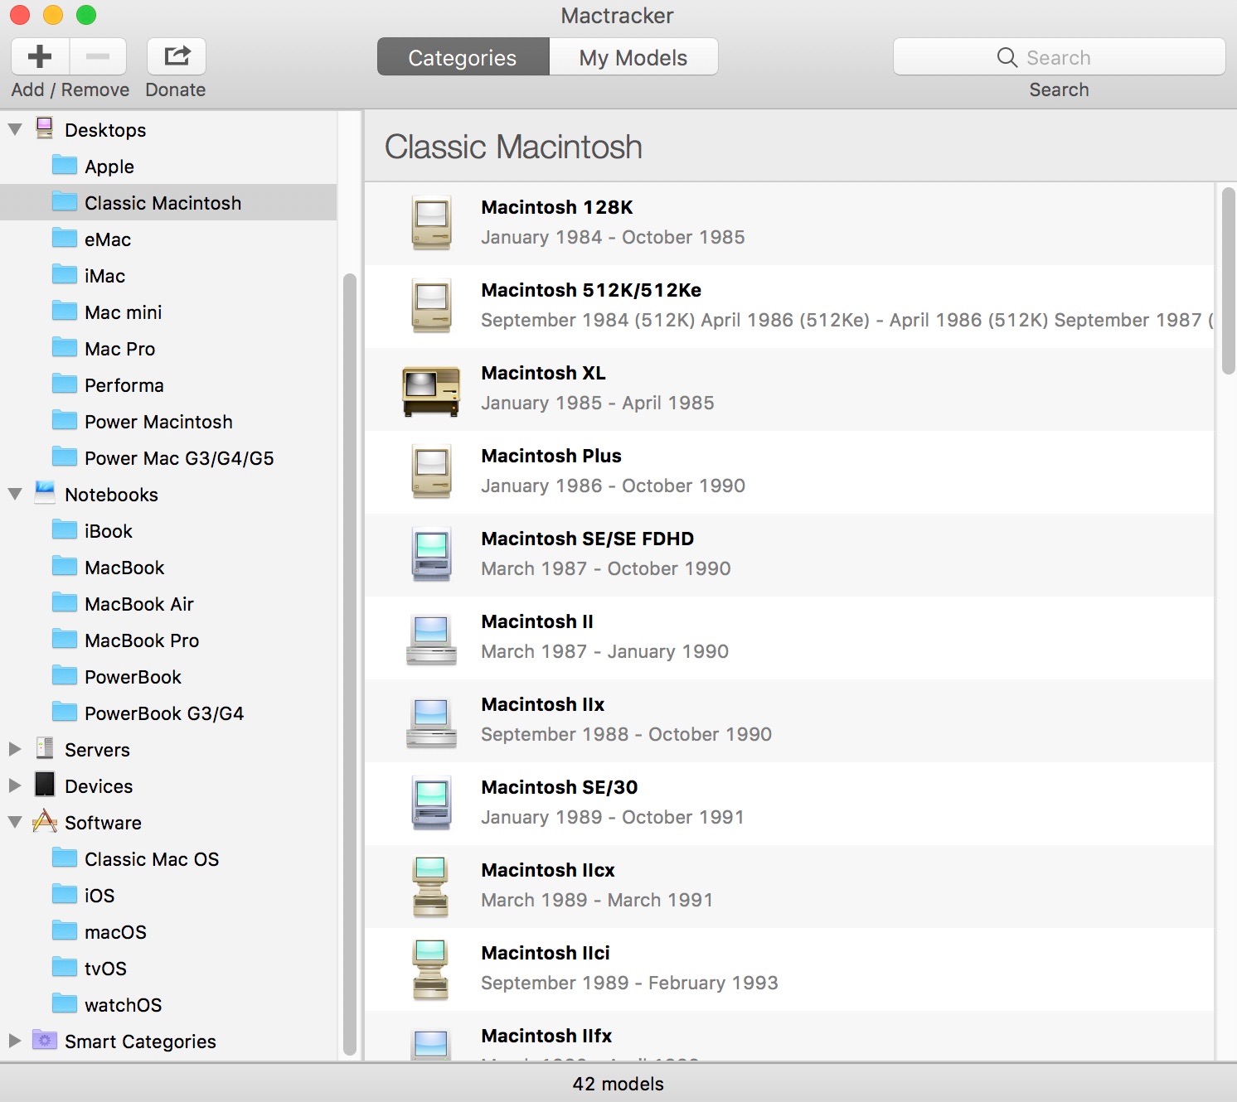Select the Devices tablet icon
Screen dimensions: 1237x1102
[x=45, y=785]
